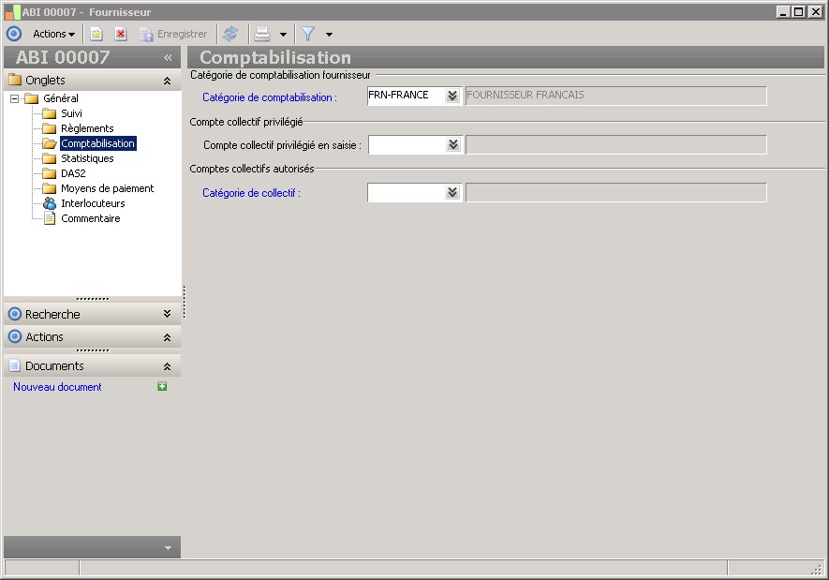Open the Statistiques tab folder

tap(87, 158)
